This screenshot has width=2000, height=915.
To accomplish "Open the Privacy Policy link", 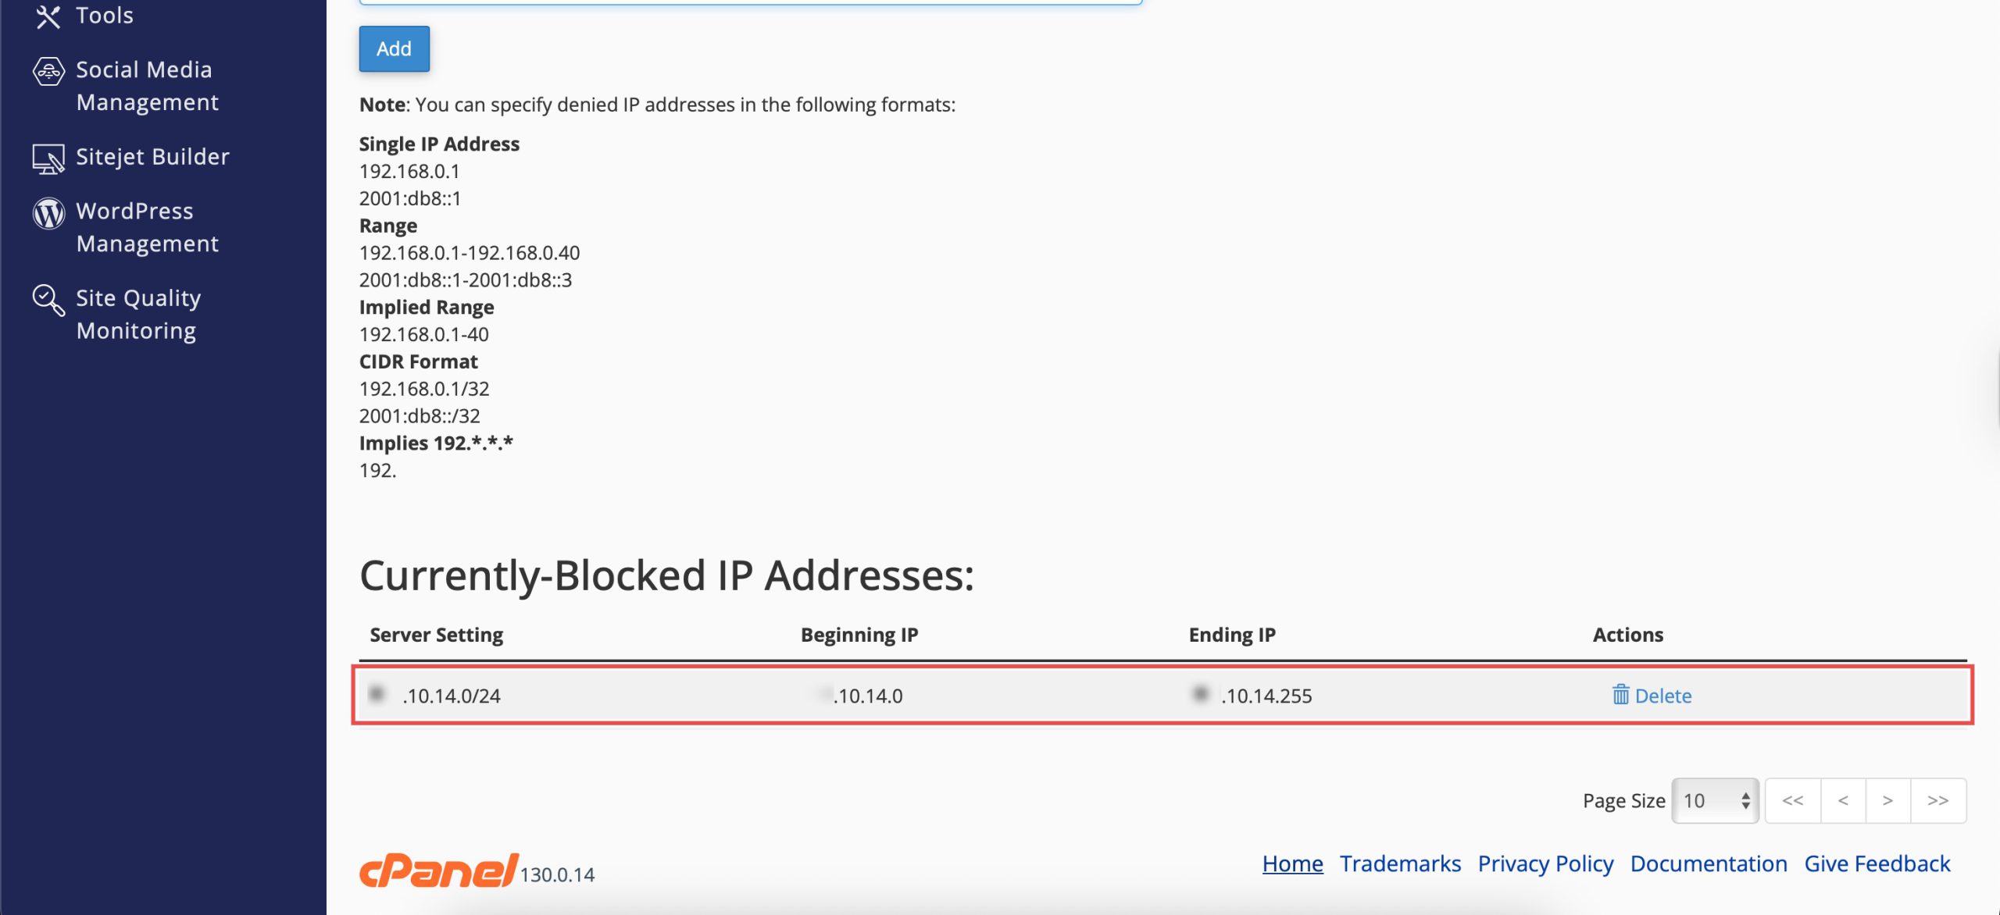I will pyautogui.click(x=1545, y=863).
